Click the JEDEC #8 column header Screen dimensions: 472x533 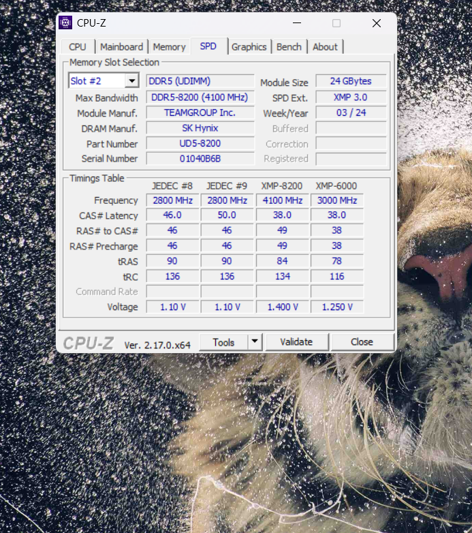(x=172, y=186)
